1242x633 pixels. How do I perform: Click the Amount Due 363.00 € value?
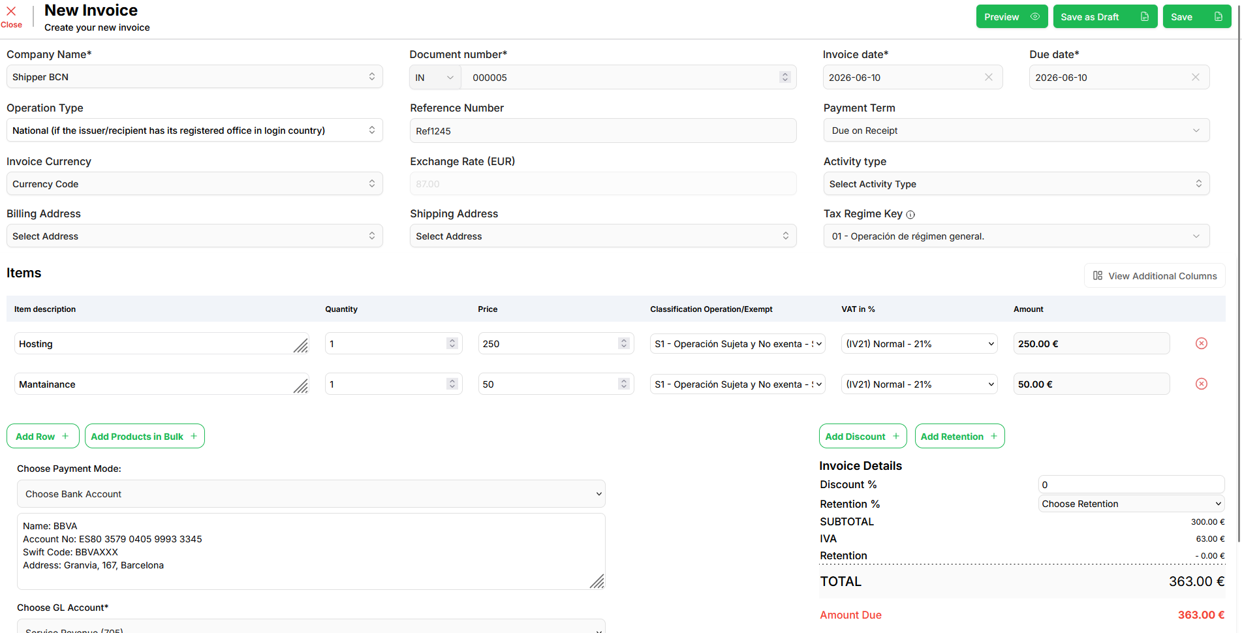point(1201,615)
